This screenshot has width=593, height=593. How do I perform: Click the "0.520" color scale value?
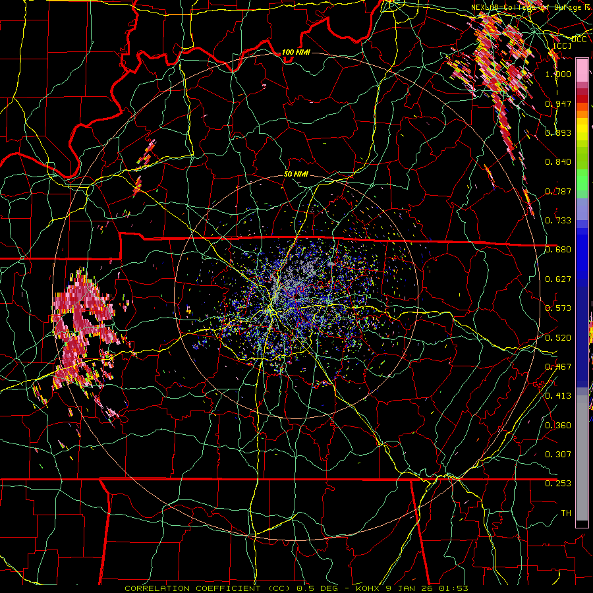tap(558, 338)
